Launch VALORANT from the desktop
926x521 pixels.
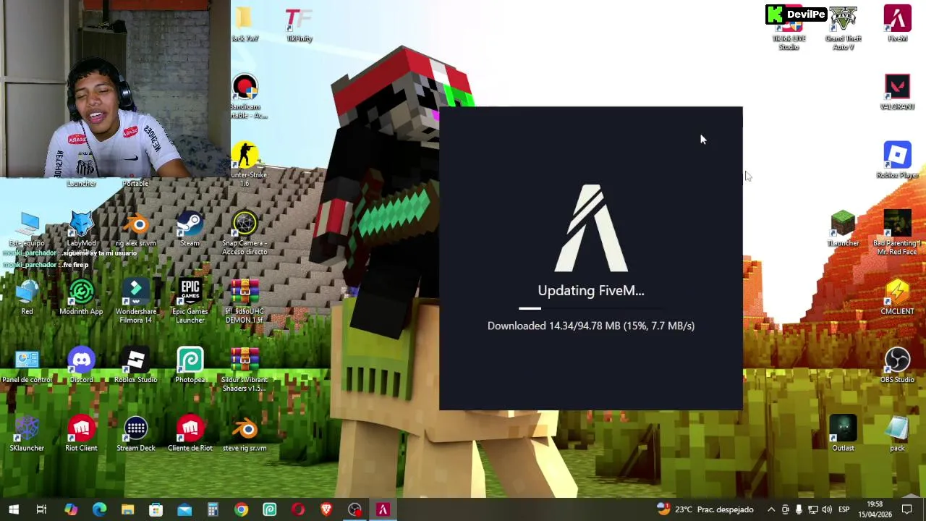897,93
